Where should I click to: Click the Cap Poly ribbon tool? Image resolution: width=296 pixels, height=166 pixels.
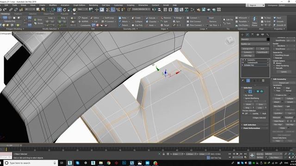137,25
